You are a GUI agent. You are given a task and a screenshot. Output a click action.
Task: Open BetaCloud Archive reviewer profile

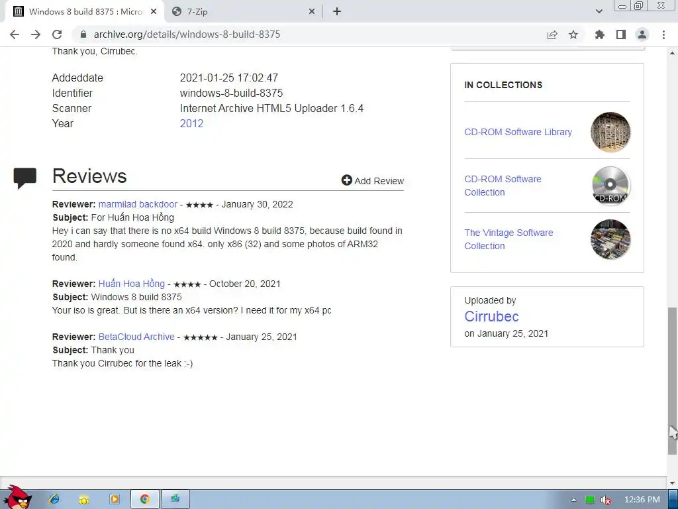tap(136, 337)
